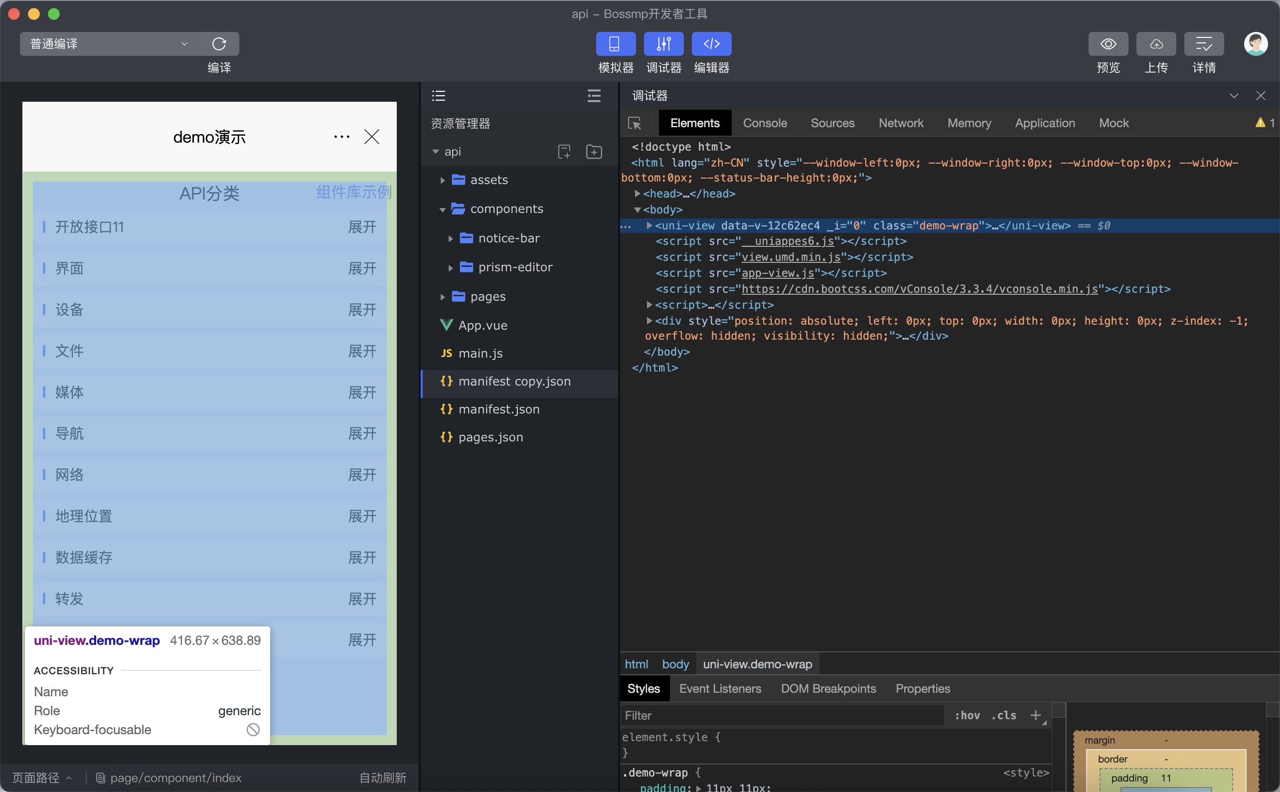
Task: Click the collapse-all icon in explorer
Action: (x=594, y=96)
